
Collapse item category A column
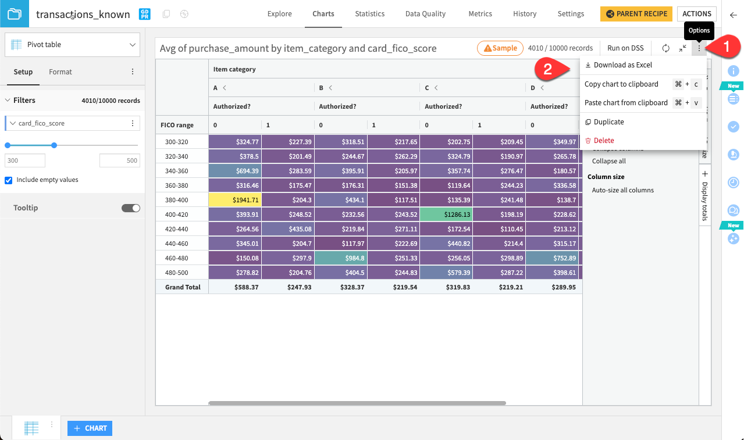tap(225, 88)
